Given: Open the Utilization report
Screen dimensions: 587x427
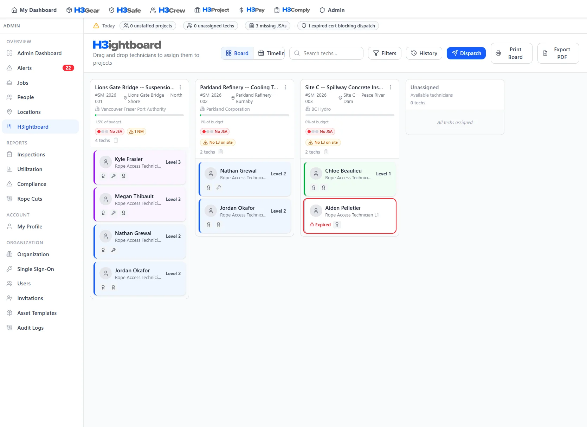Looking at the screenshot, I should 40,169.
